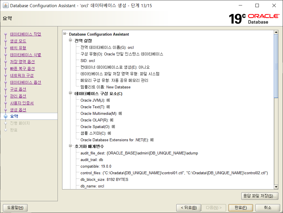Select Oracle Database Extensions for .NET(E) row

[x=117, y=140]
